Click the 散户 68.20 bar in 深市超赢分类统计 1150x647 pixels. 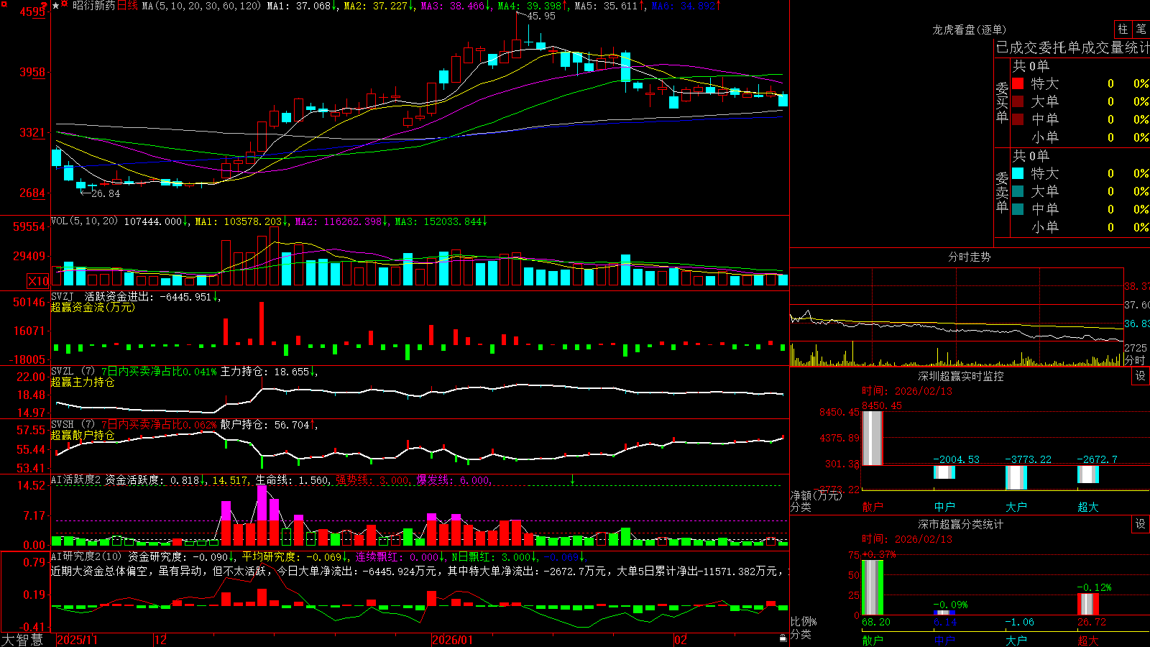pos(873,588)
